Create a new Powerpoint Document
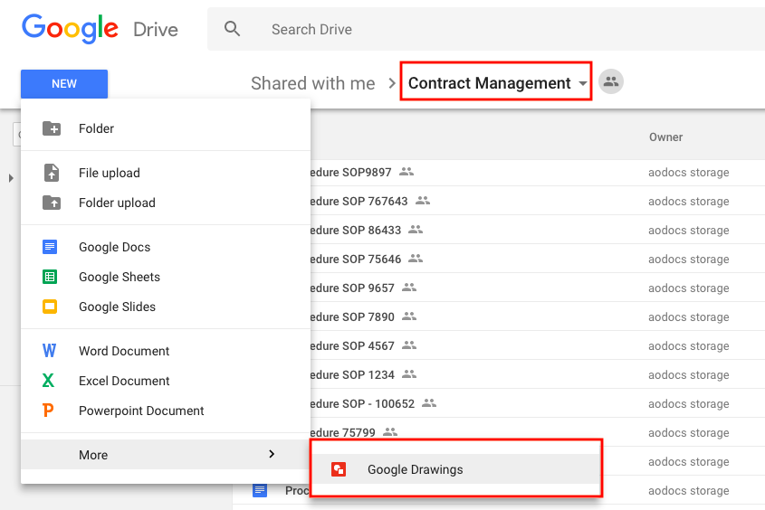Screen dimensions: 765x510 click(x=166, y=411)
